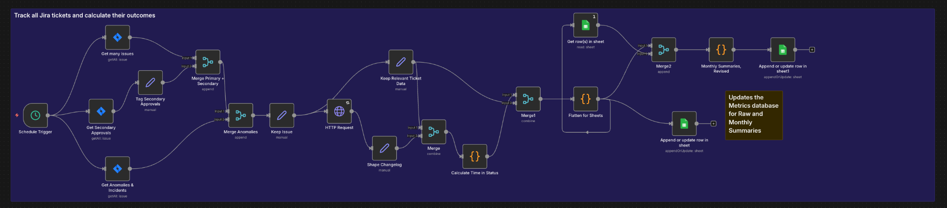Screen dimensions: 947x208
Task: Select the Tag Secondary Approvals edit node
Action: click(150, 83)
